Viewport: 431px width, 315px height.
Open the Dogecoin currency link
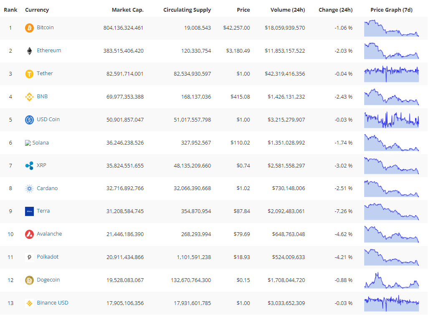click(x=48, y=279)
